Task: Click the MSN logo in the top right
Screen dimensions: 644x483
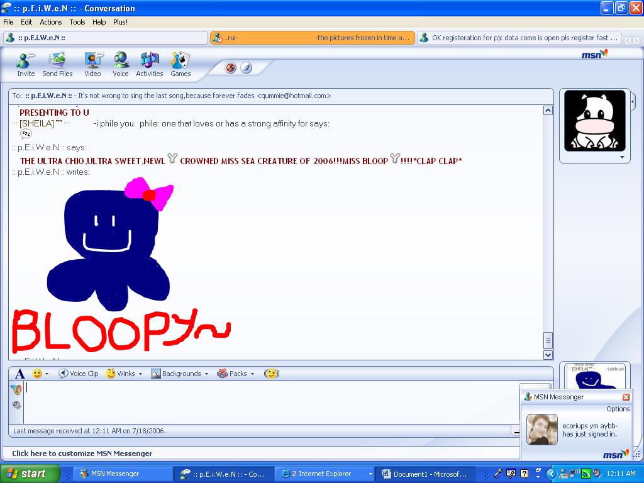Action: pos(594,54)
